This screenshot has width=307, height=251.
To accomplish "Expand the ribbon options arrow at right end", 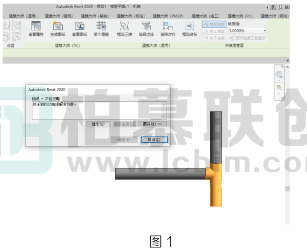I will pyautogui.click(x=287, y=61).
